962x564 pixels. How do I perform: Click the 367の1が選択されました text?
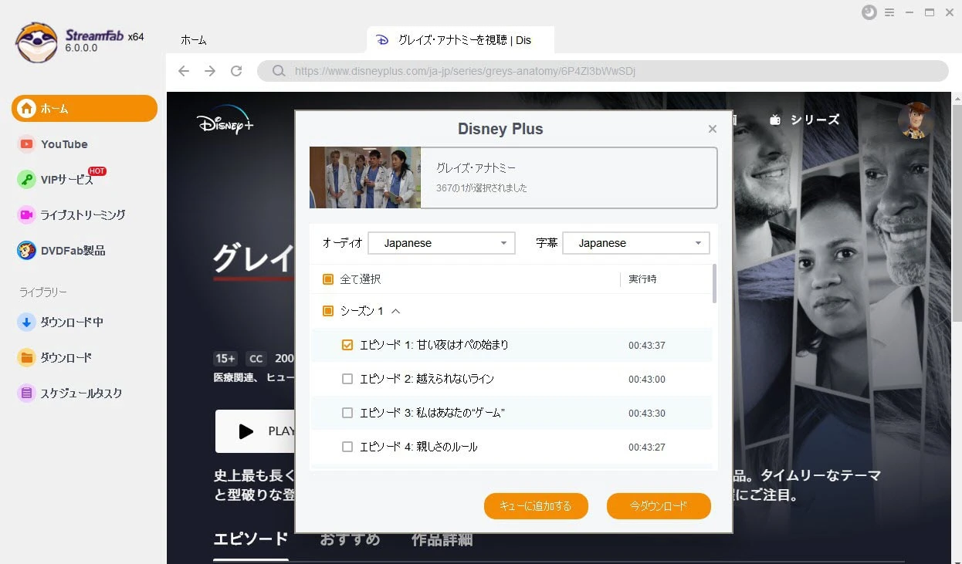click(482, 188)
